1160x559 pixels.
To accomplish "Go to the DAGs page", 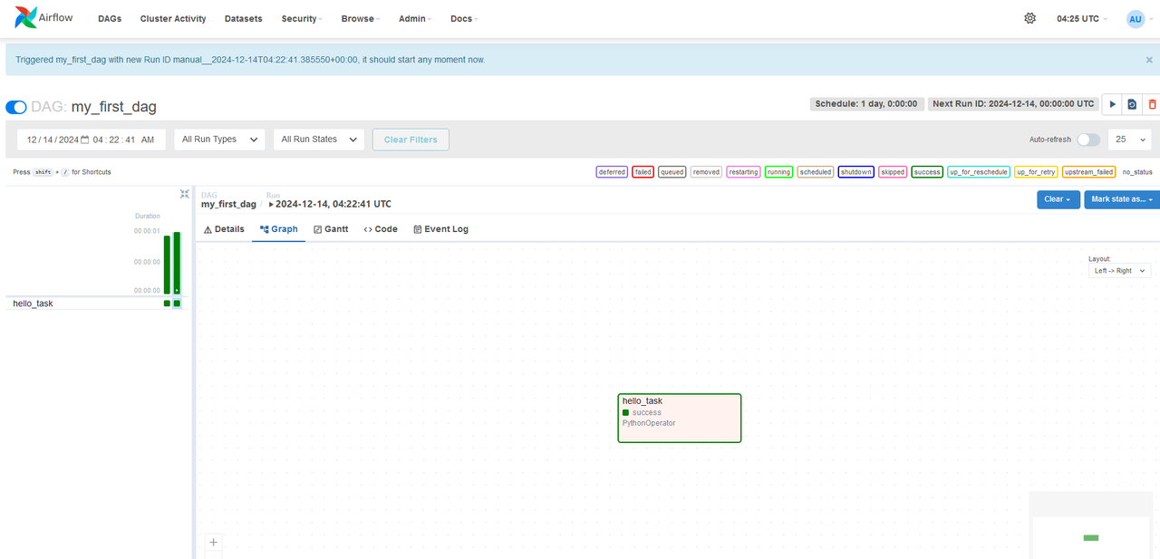I will click(x=110, y=18).
